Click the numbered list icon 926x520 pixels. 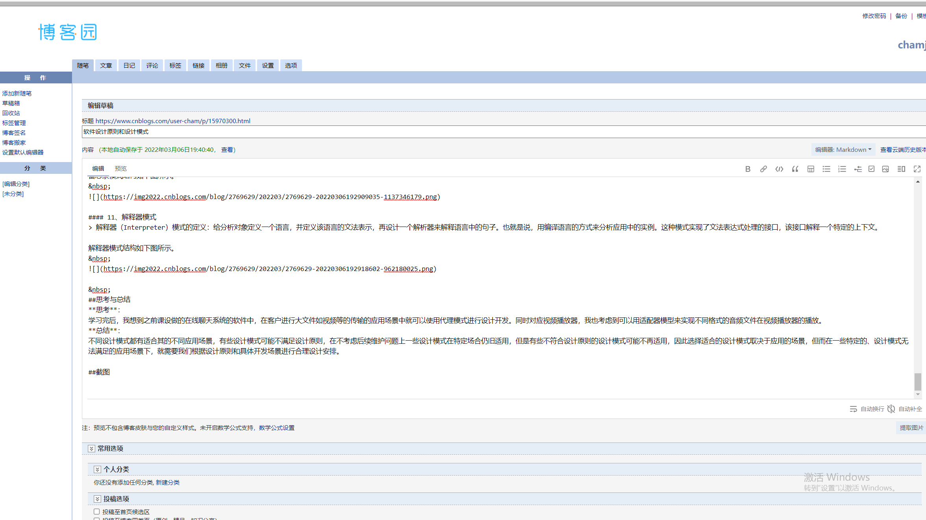point(842,169)
